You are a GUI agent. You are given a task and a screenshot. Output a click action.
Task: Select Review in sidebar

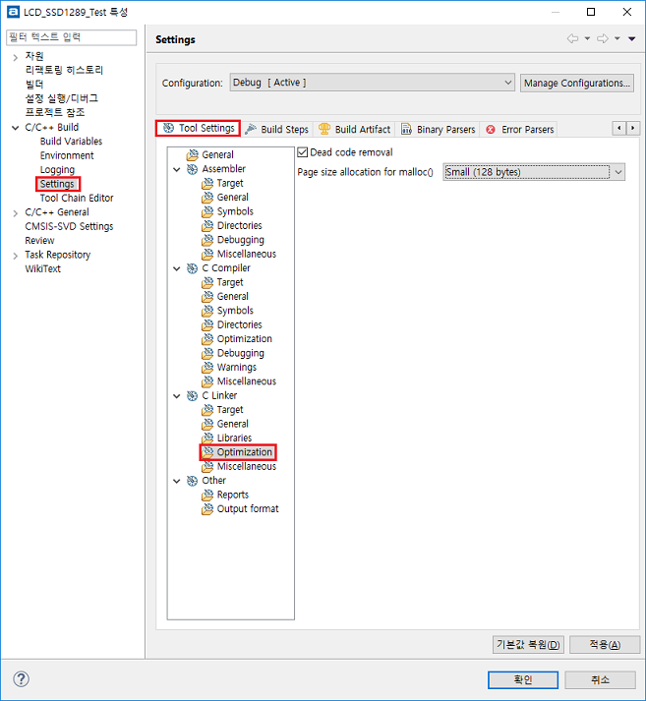tap(39, 241)
